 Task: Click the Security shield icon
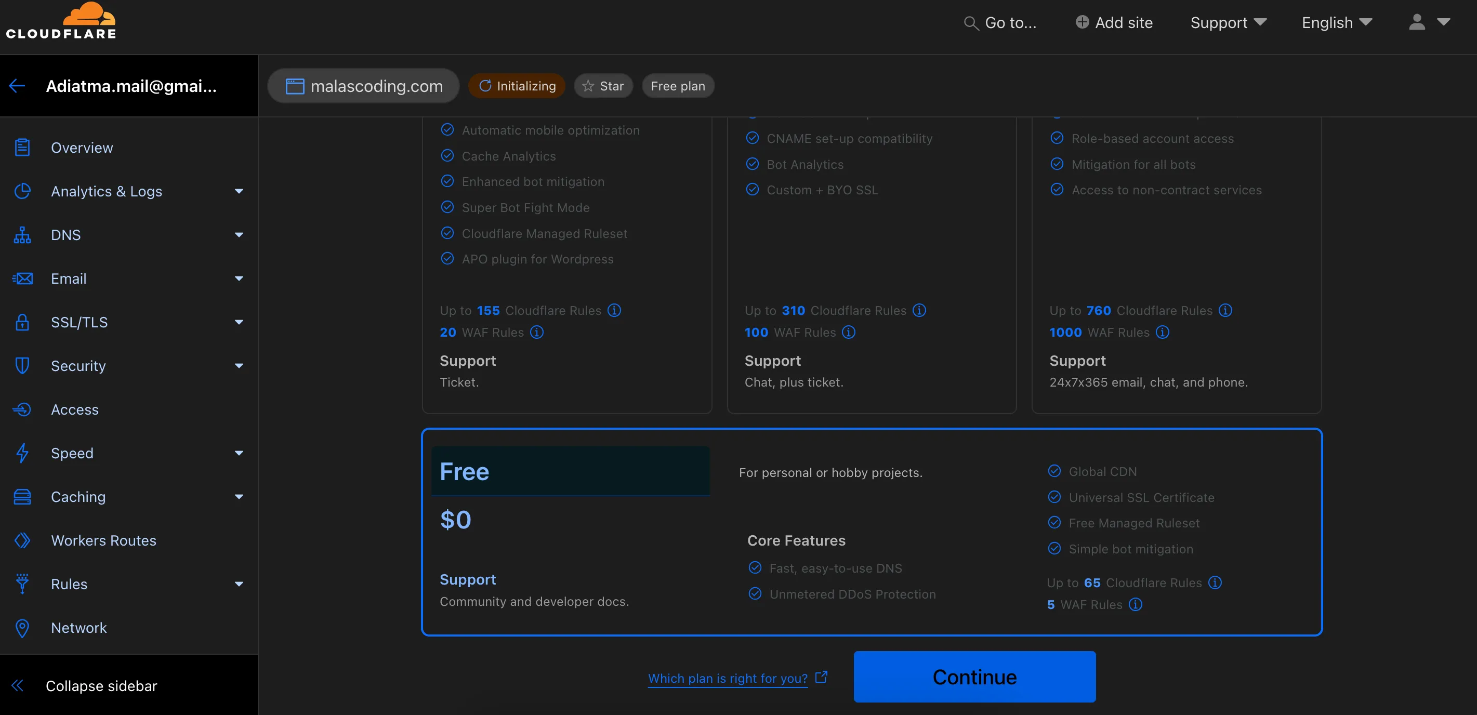(x=22, y=366)
